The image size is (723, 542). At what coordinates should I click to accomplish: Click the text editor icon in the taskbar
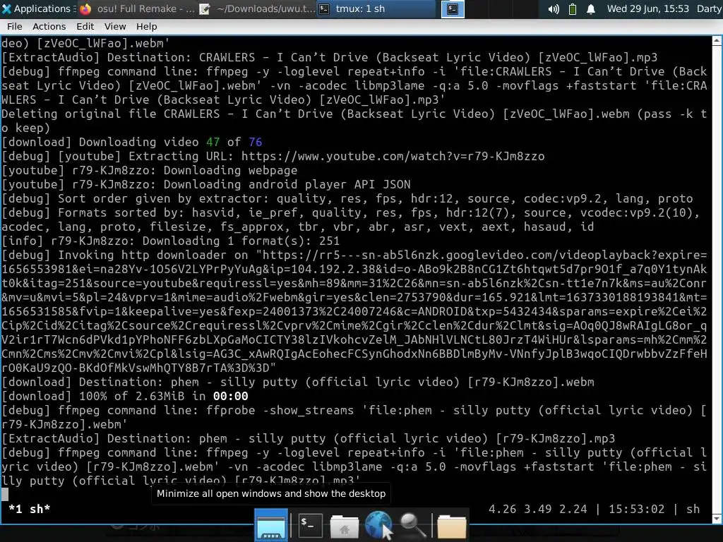pos(205,8)
